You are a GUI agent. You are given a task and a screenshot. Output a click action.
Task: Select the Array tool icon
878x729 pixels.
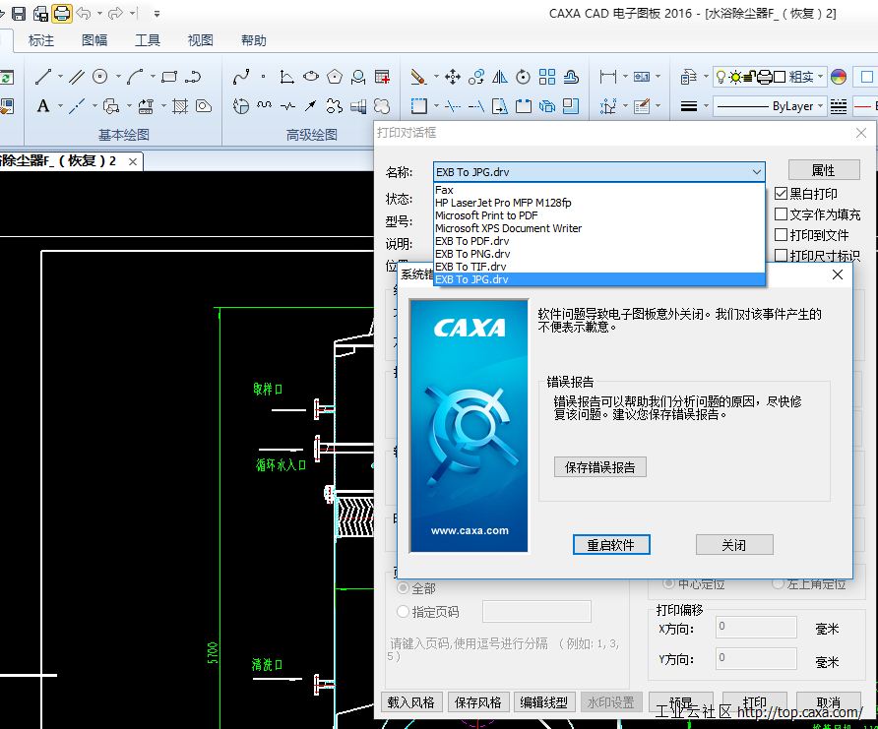[547, 77]
